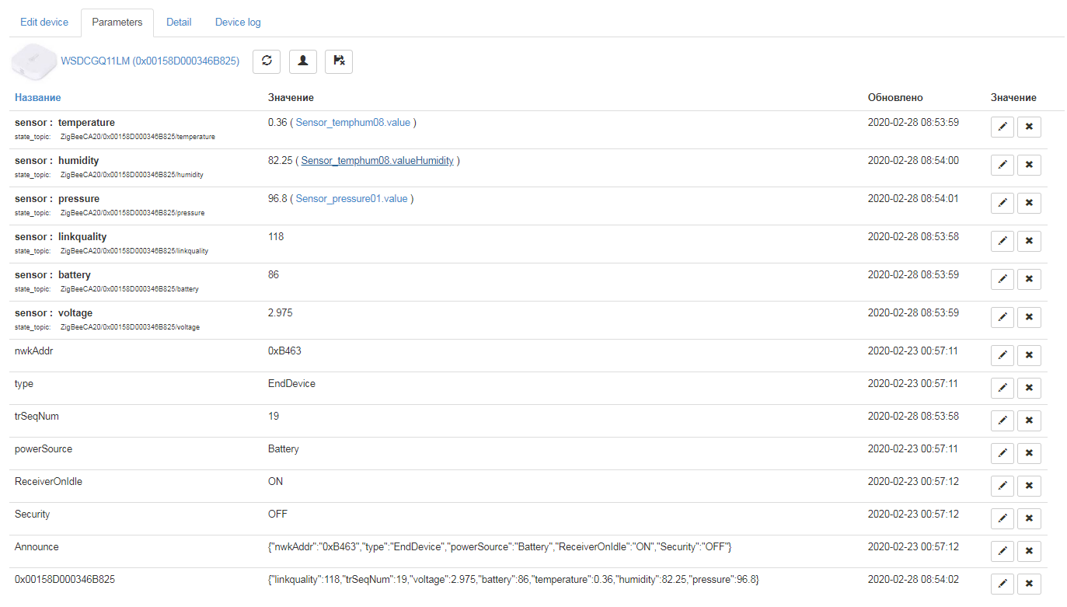Open the Device log tab
1067x607 pixels.
[238, 23]
